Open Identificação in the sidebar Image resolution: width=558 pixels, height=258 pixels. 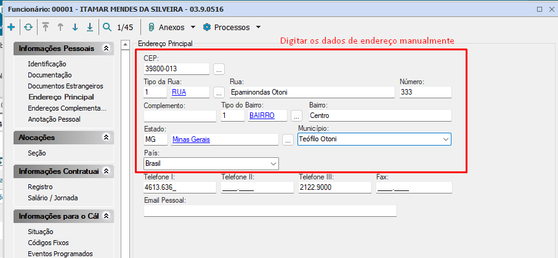tap(47, 64)
